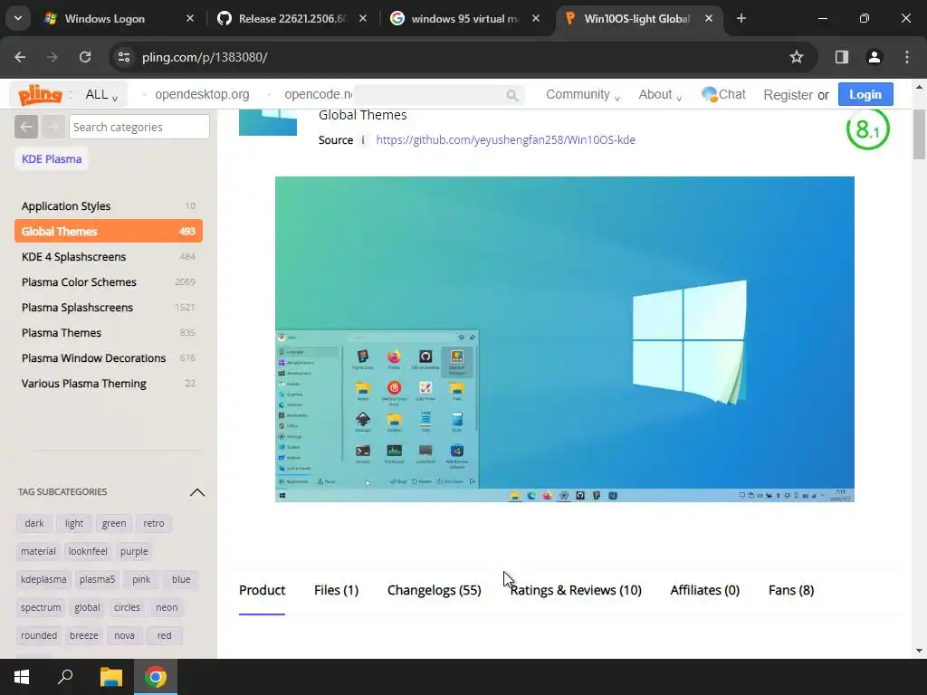Click the product thumbnail image
The width and height of the screenshot is (927, 695).
click(268, 122)
